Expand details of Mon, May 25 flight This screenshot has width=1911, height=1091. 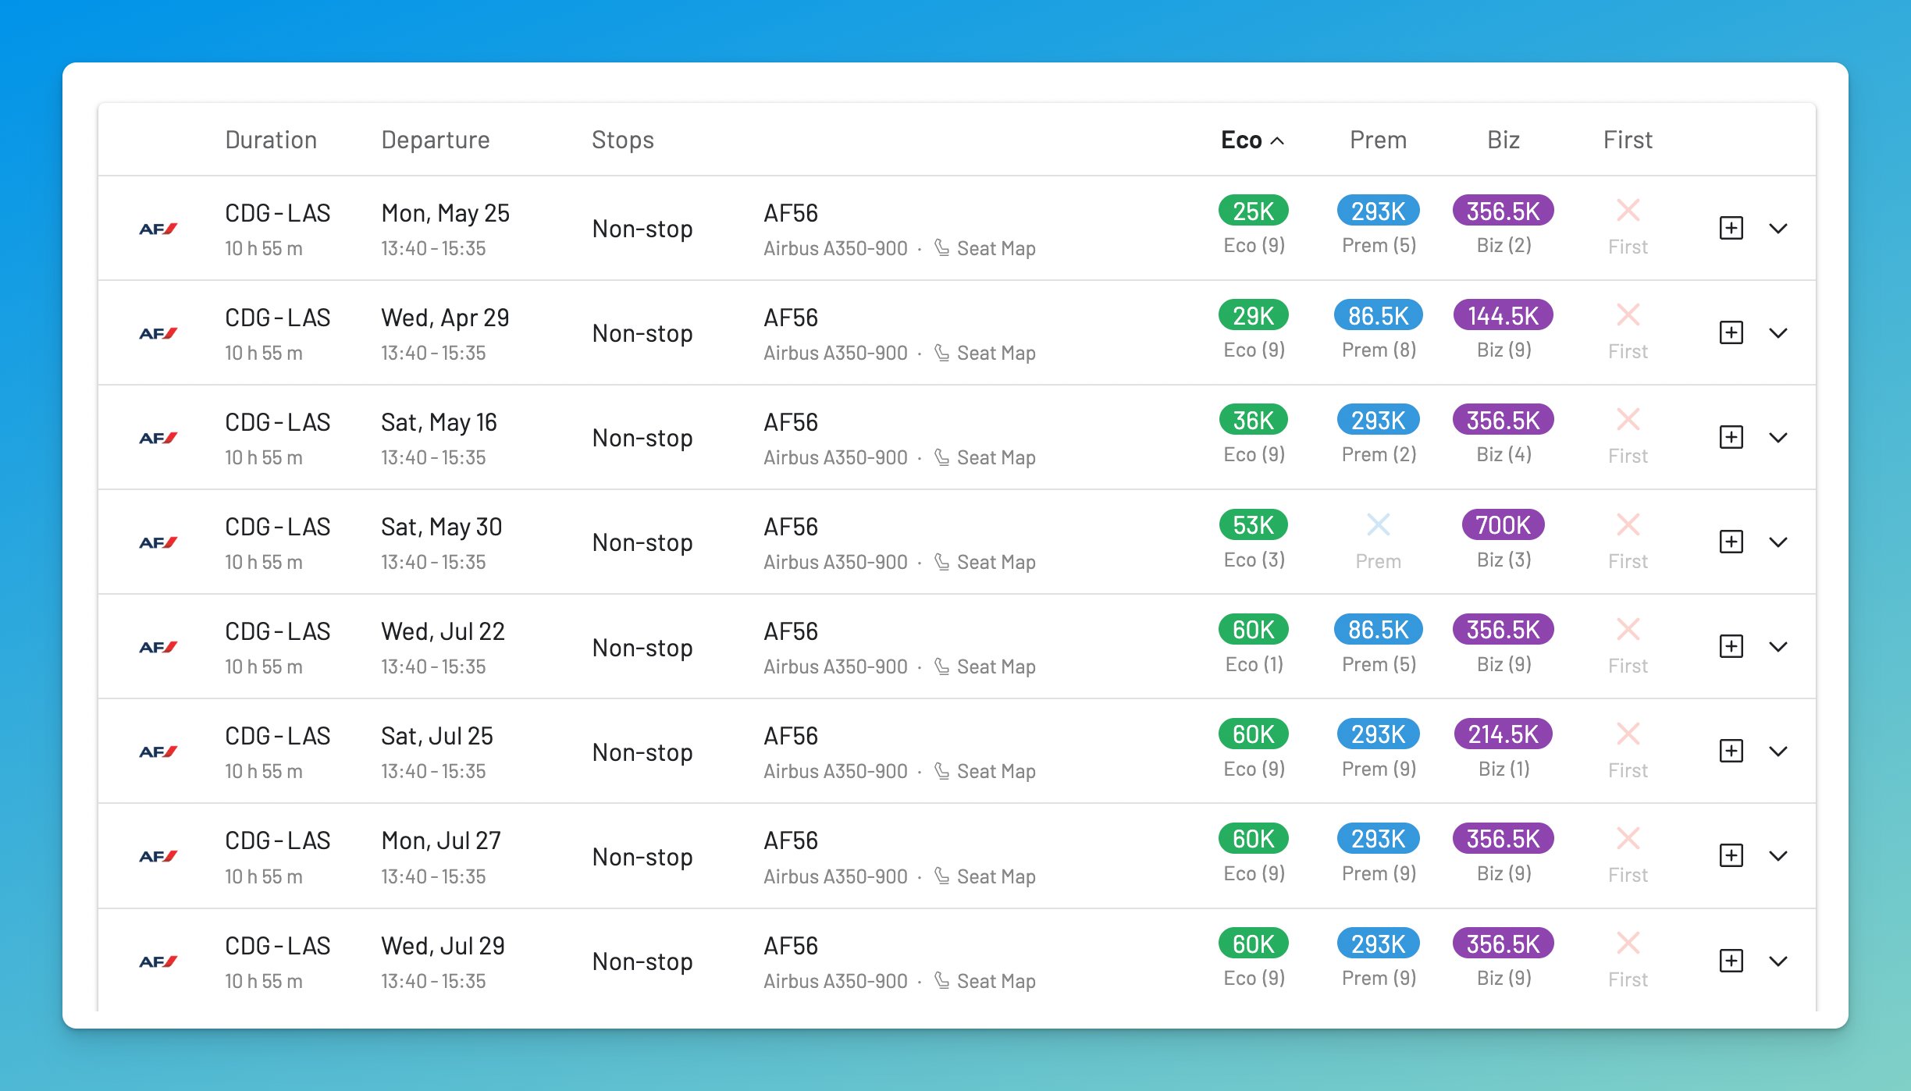[x=1778, y=228]
